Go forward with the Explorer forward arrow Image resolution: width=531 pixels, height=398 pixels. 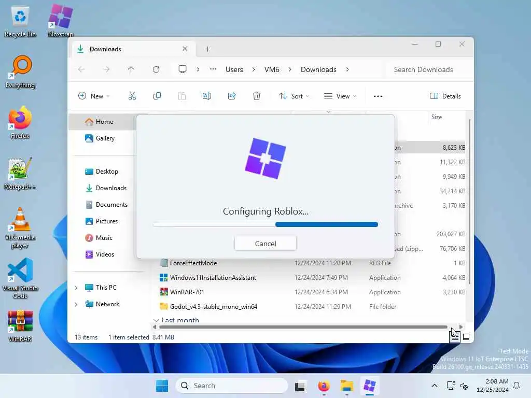point(106,69)
